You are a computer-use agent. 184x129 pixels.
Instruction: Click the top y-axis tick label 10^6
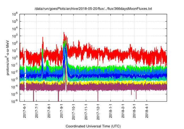(x=15, y=14)
